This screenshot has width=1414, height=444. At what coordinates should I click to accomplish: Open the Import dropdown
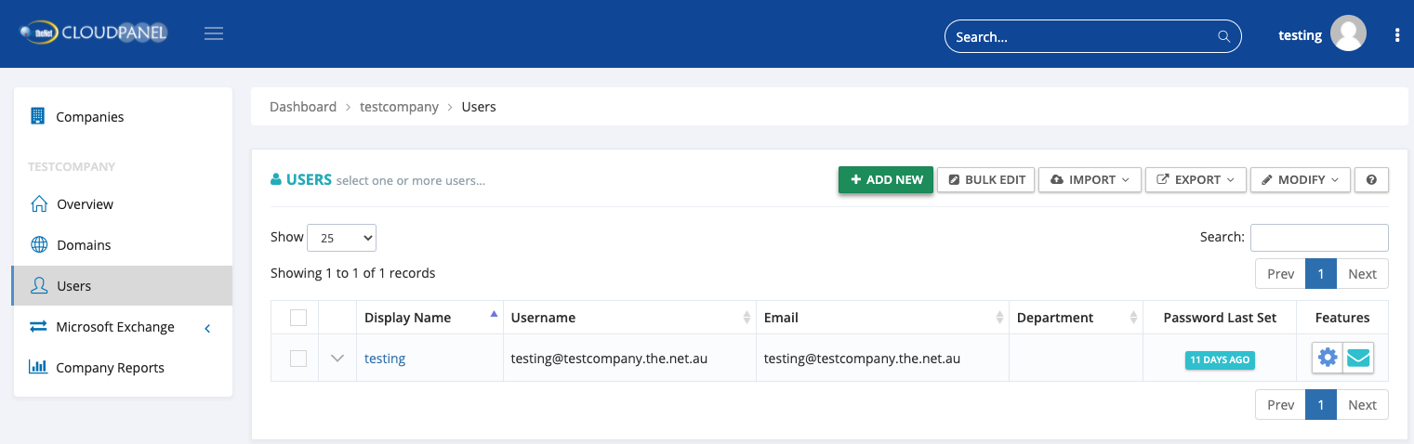(x=1090, y=179)
